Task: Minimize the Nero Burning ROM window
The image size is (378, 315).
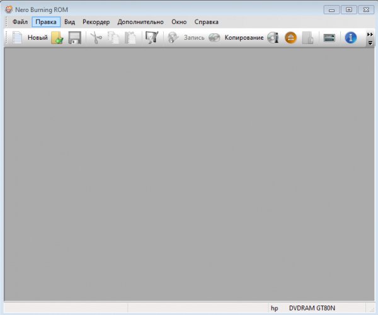Action: coord(332,10)
